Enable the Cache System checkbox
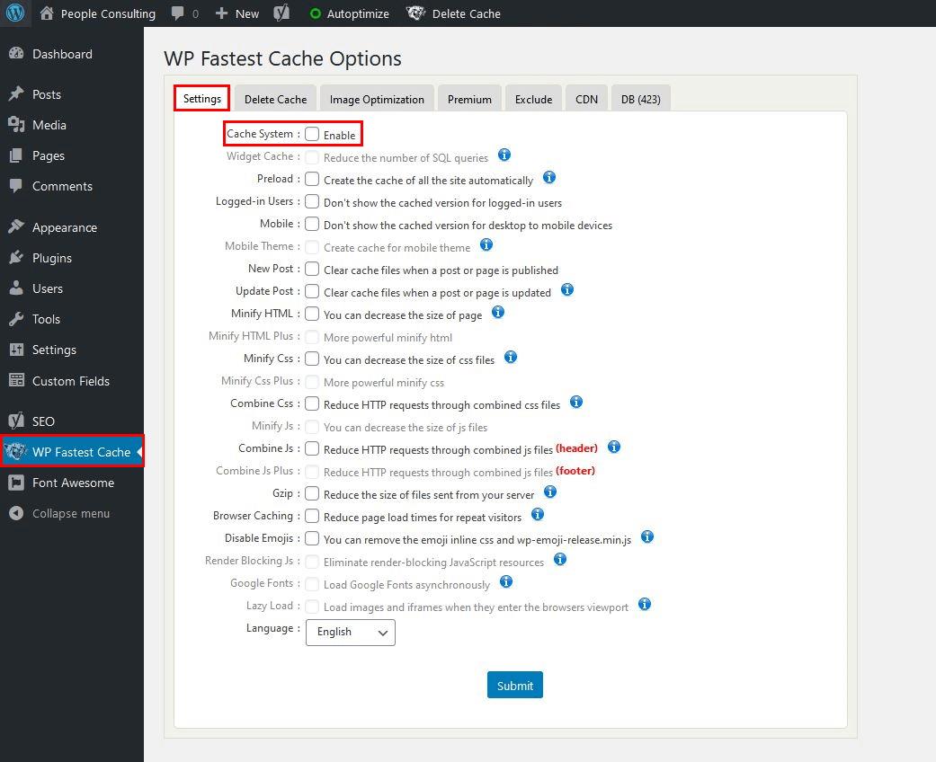 [313, 132]
